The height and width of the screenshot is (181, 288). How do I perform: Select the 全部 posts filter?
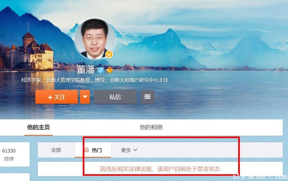[56, 150]
